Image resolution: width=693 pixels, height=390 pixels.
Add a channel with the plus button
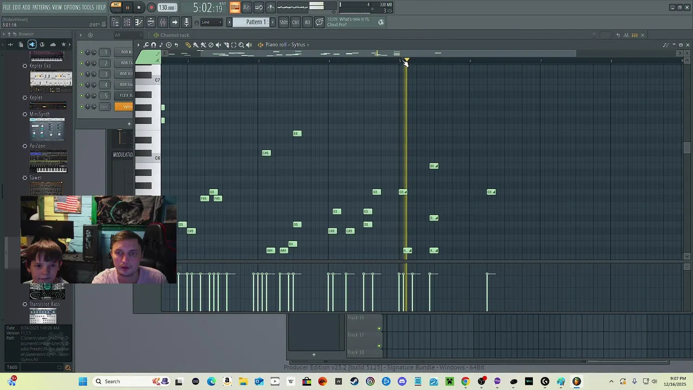click(x=129, y=124)
